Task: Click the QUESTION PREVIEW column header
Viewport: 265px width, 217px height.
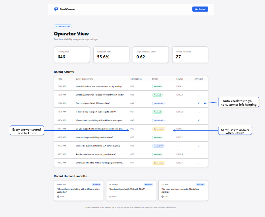Action: (84, 79)
